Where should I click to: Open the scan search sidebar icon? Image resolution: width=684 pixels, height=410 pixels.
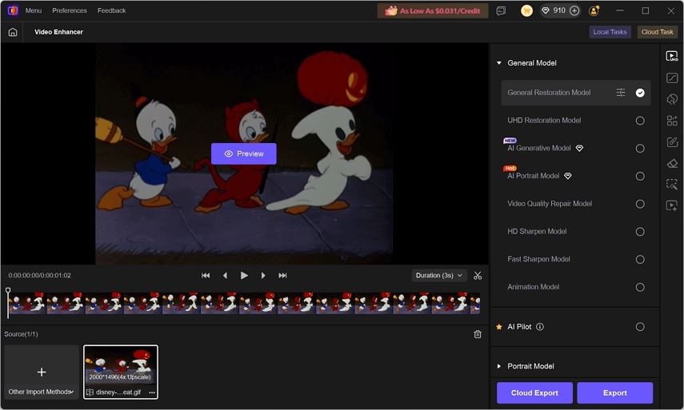[672, 185]
